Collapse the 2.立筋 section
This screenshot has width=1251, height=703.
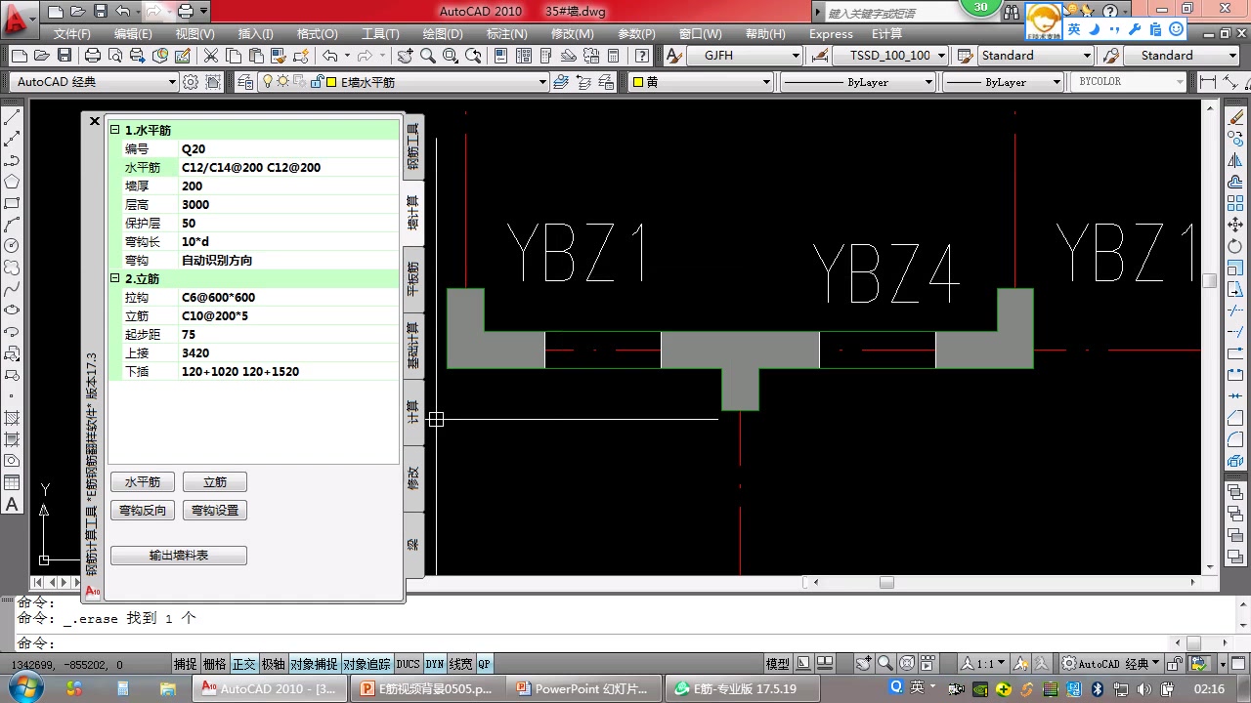pyautogui.click(x=114, y=278)
